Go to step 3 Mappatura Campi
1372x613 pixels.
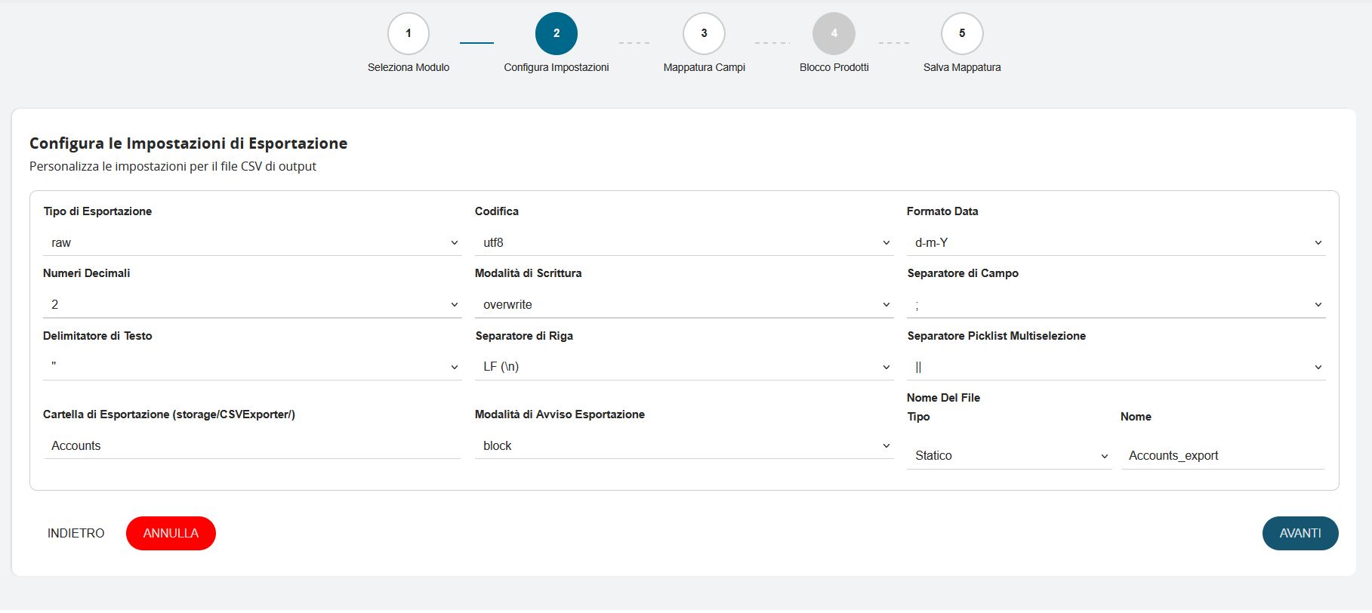tap(704, 34)
